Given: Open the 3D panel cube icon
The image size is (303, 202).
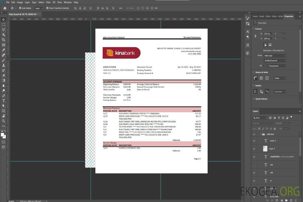Looking at the screenshot, I should coord(247,53).
